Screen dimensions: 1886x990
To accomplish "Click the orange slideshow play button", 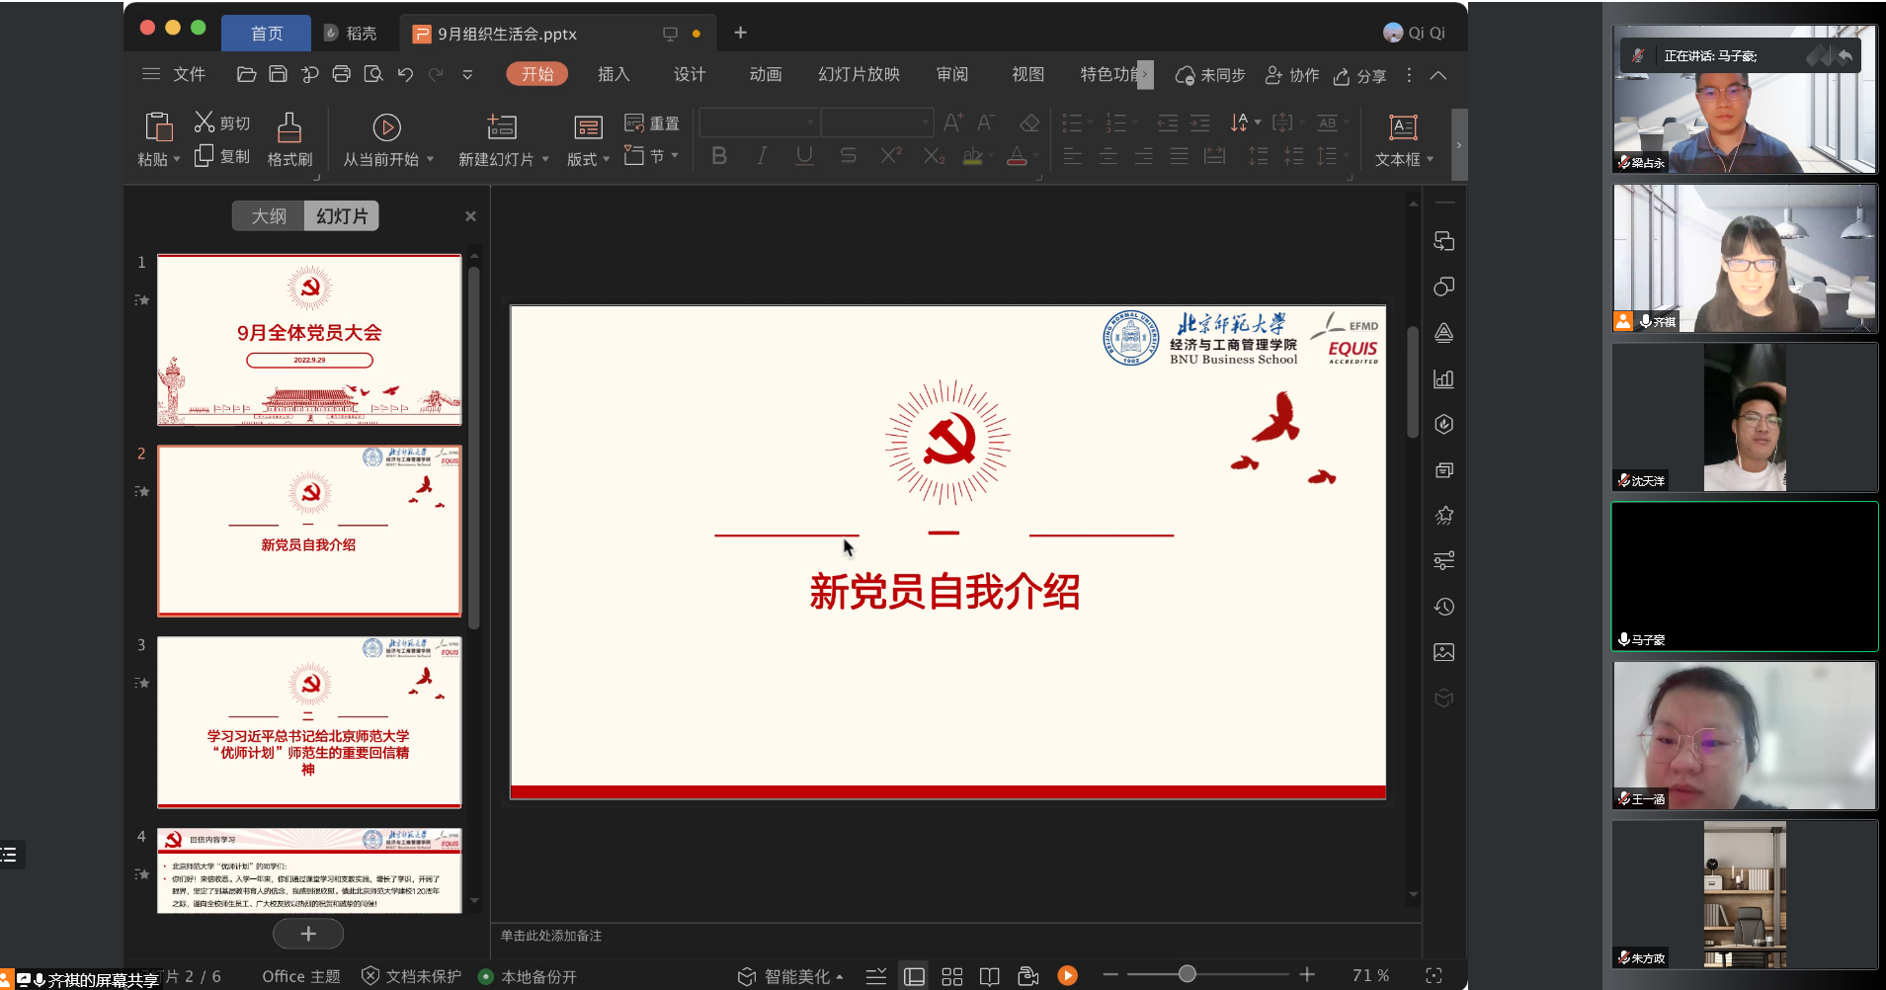I will tap(1067, 976).
